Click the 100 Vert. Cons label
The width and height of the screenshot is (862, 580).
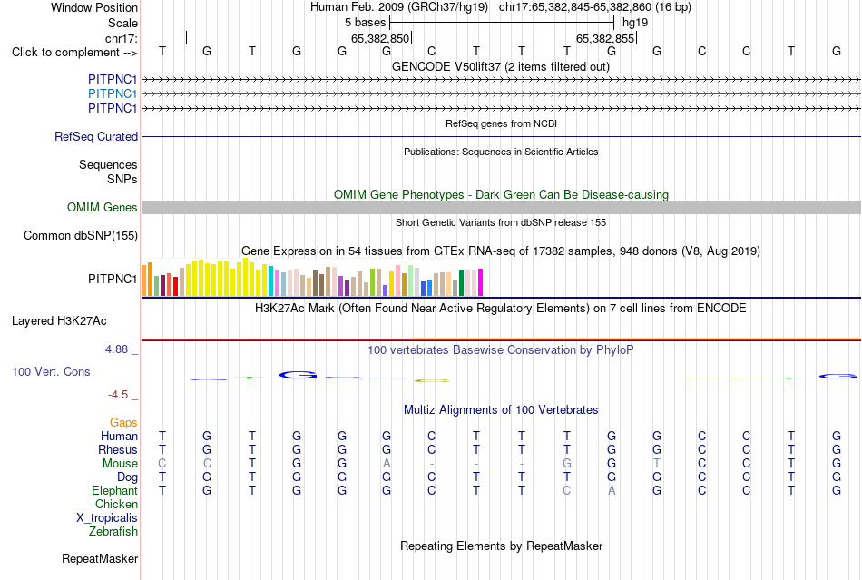click(51, 371)
